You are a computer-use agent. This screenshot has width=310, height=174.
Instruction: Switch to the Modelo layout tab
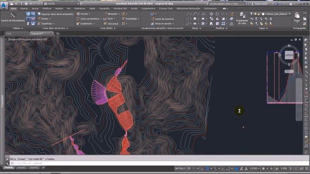pyautogui.click(x=9, y=167)
